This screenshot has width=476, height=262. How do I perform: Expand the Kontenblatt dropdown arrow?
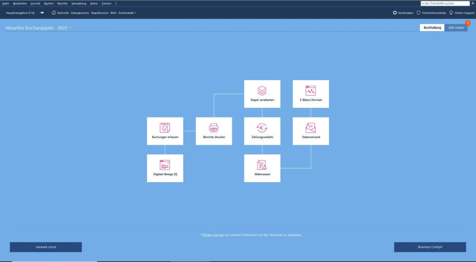tap(135, 13)
